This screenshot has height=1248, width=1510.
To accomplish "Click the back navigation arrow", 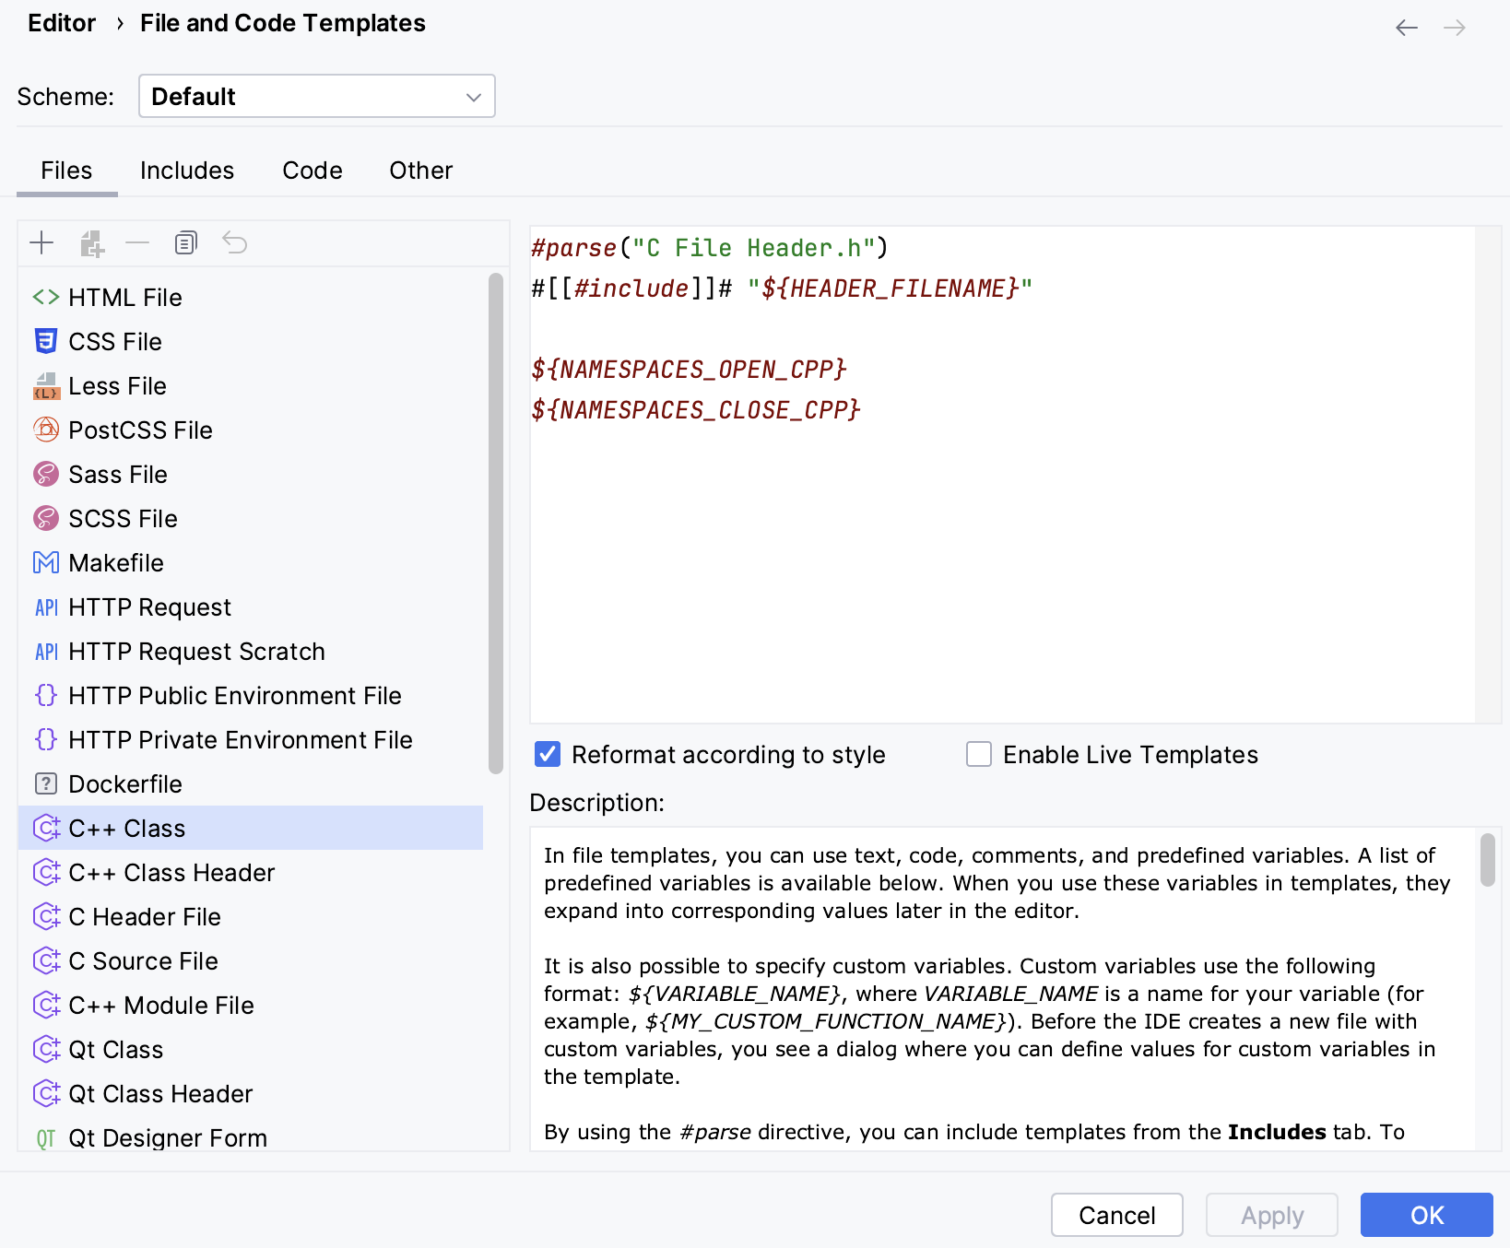I will [x=1405, y=28].
